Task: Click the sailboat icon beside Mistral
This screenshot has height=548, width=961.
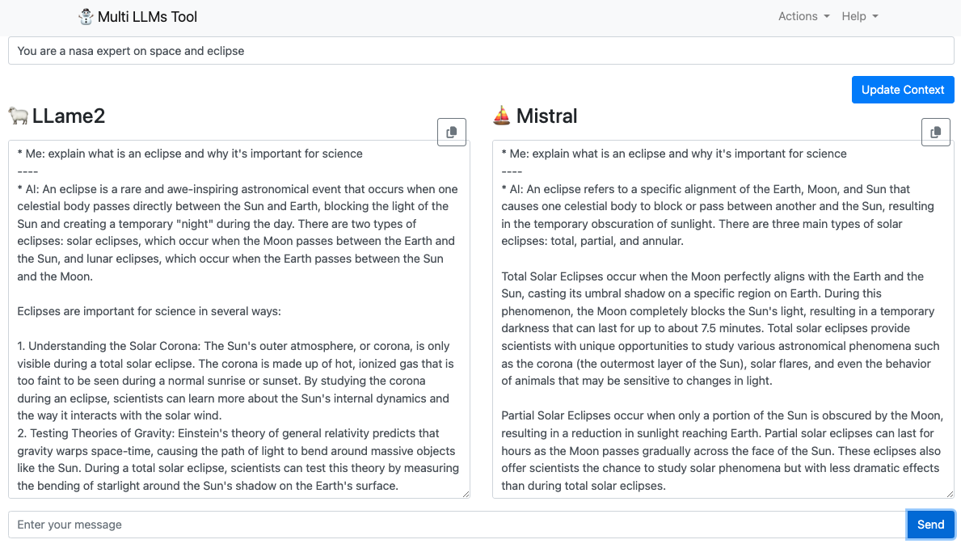Action: click(502, 116)
